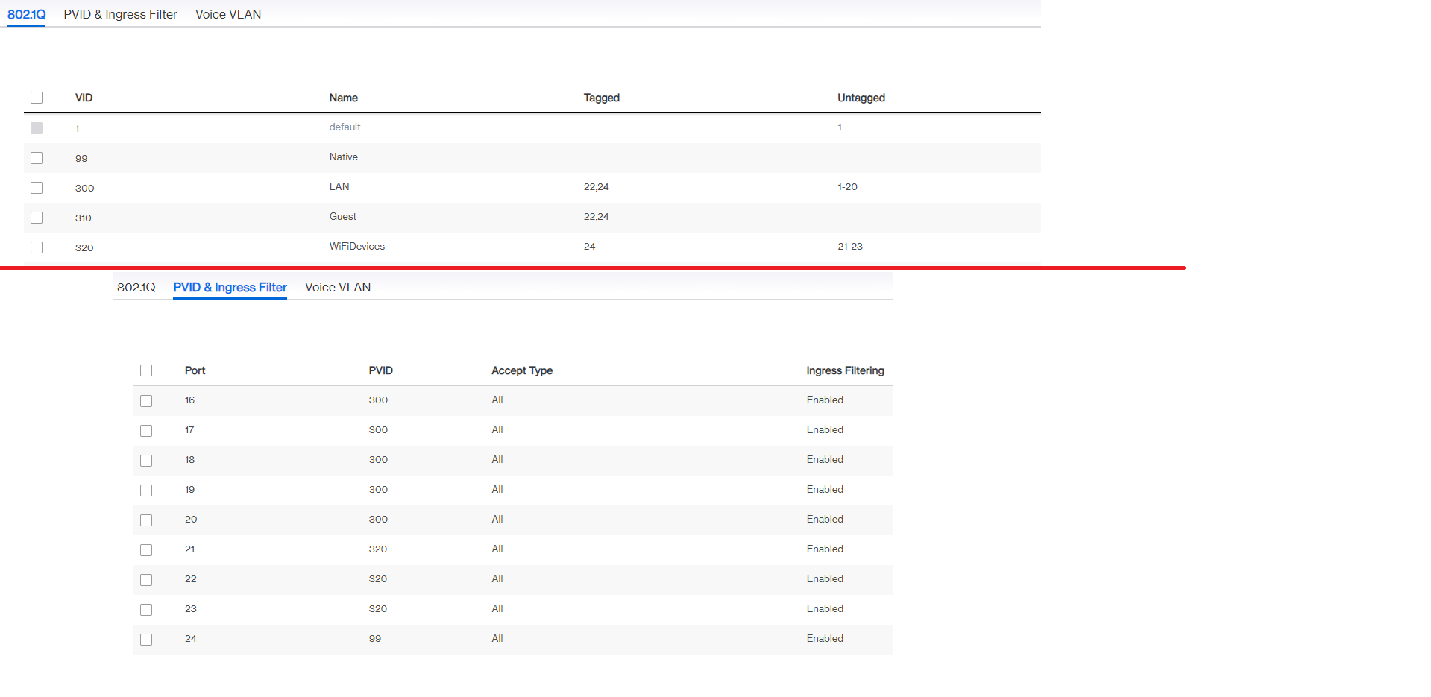Click PVID 99 in port 24 row
Screen dimensions: 1431x697
375,639
